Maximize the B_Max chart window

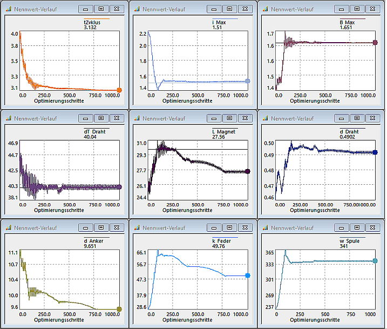(356, 9)
